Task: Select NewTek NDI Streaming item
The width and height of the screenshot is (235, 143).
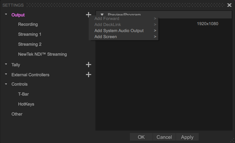Action: click(x=42, y=54)
